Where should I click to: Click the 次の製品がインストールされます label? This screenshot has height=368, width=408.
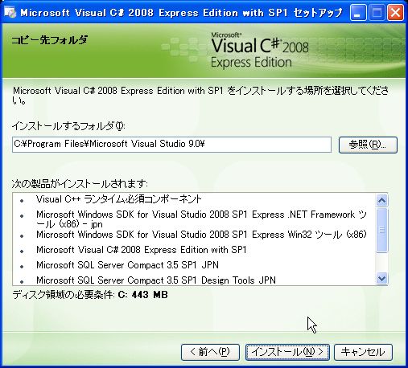80,184
